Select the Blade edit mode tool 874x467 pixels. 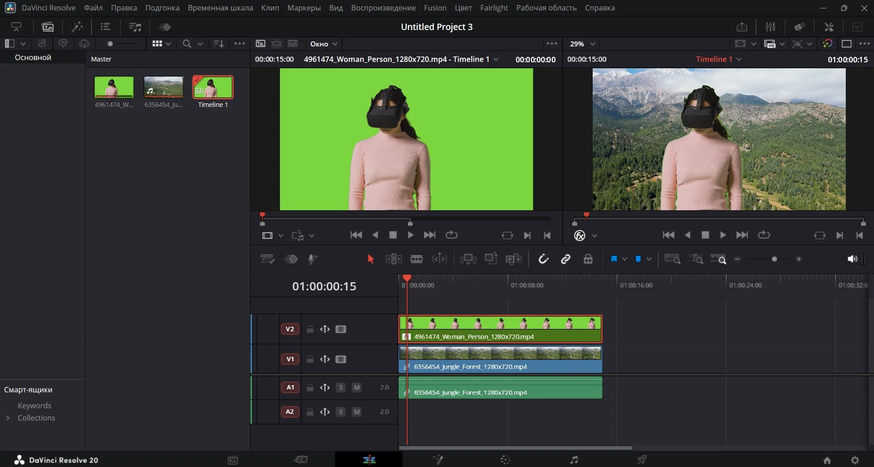[417, 259]
